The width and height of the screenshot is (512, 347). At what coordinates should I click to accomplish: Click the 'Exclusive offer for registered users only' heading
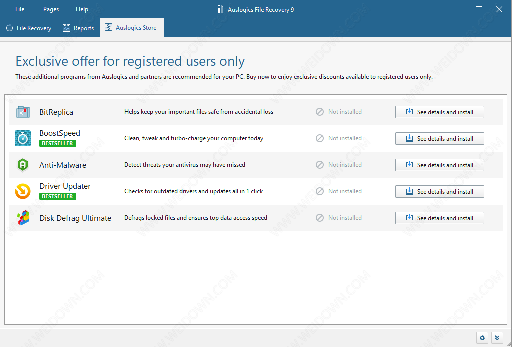point(130,61)
